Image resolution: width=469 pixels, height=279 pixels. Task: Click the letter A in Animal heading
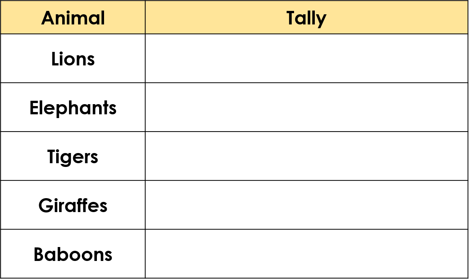point(48,18)
